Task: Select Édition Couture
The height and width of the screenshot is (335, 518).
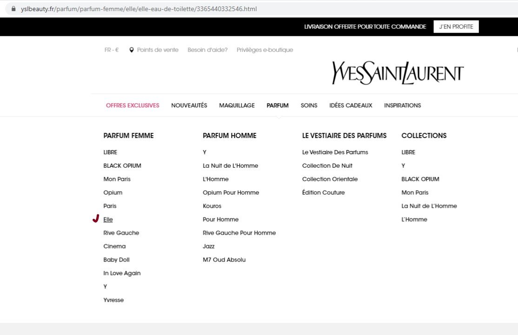Action: click(323, 192)
